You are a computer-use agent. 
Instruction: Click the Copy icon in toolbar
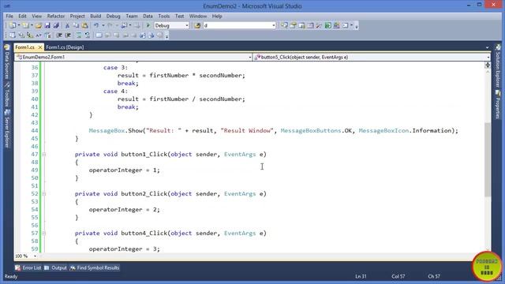(x=76, y=25)
